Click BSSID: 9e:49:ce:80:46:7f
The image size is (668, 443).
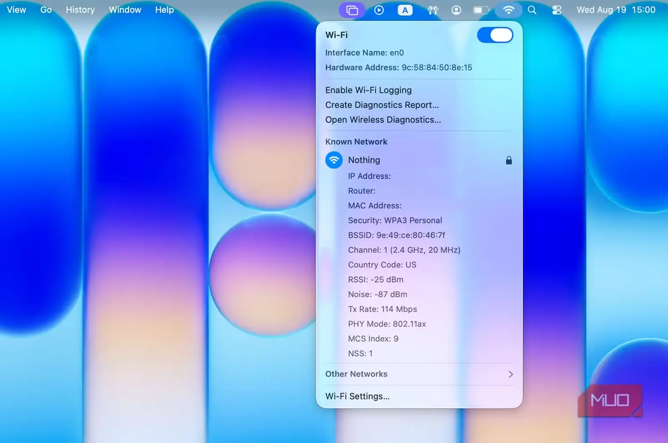pos(397,235)
